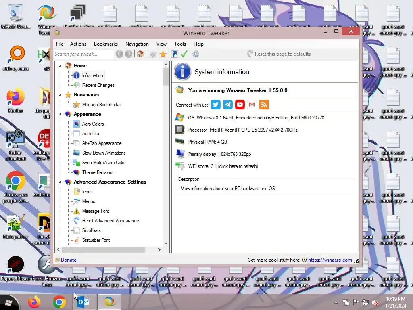Open the Tools menu
This screenshot has height=310, width=413.
pyautogui.click(x=180, y=44)
